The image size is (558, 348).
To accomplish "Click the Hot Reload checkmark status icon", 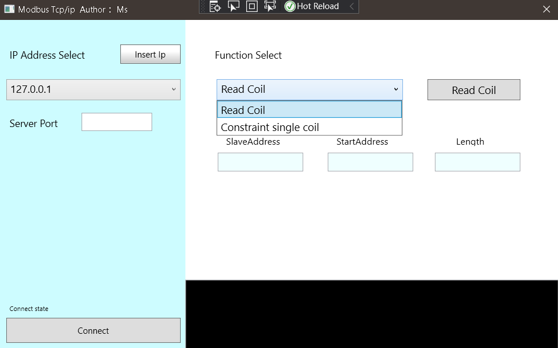I will coord(290,6).
